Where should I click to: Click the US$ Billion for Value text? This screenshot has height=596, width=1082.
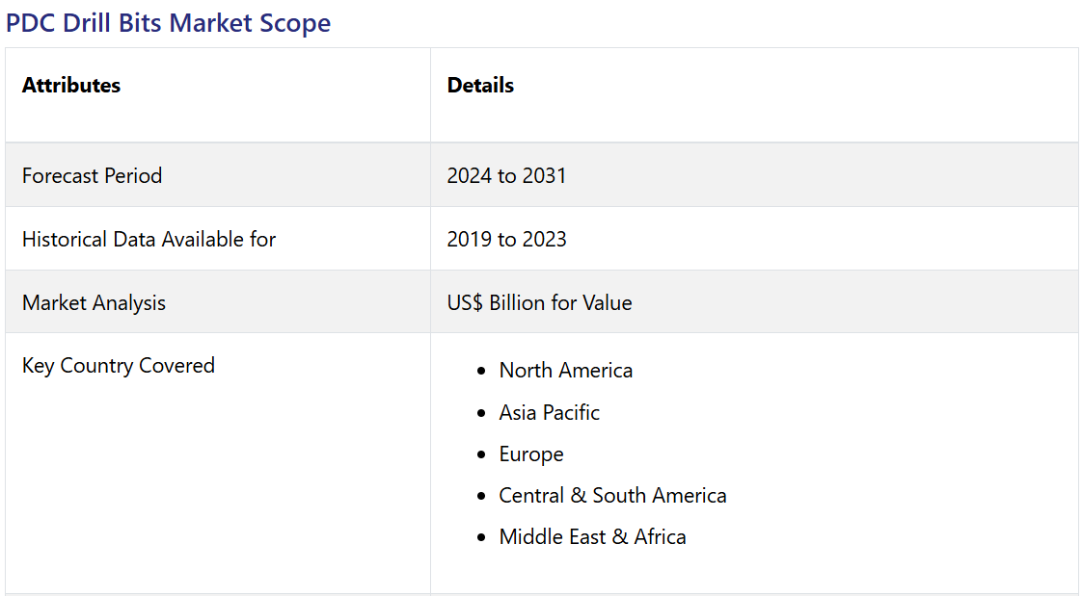[x=539, y=302]
